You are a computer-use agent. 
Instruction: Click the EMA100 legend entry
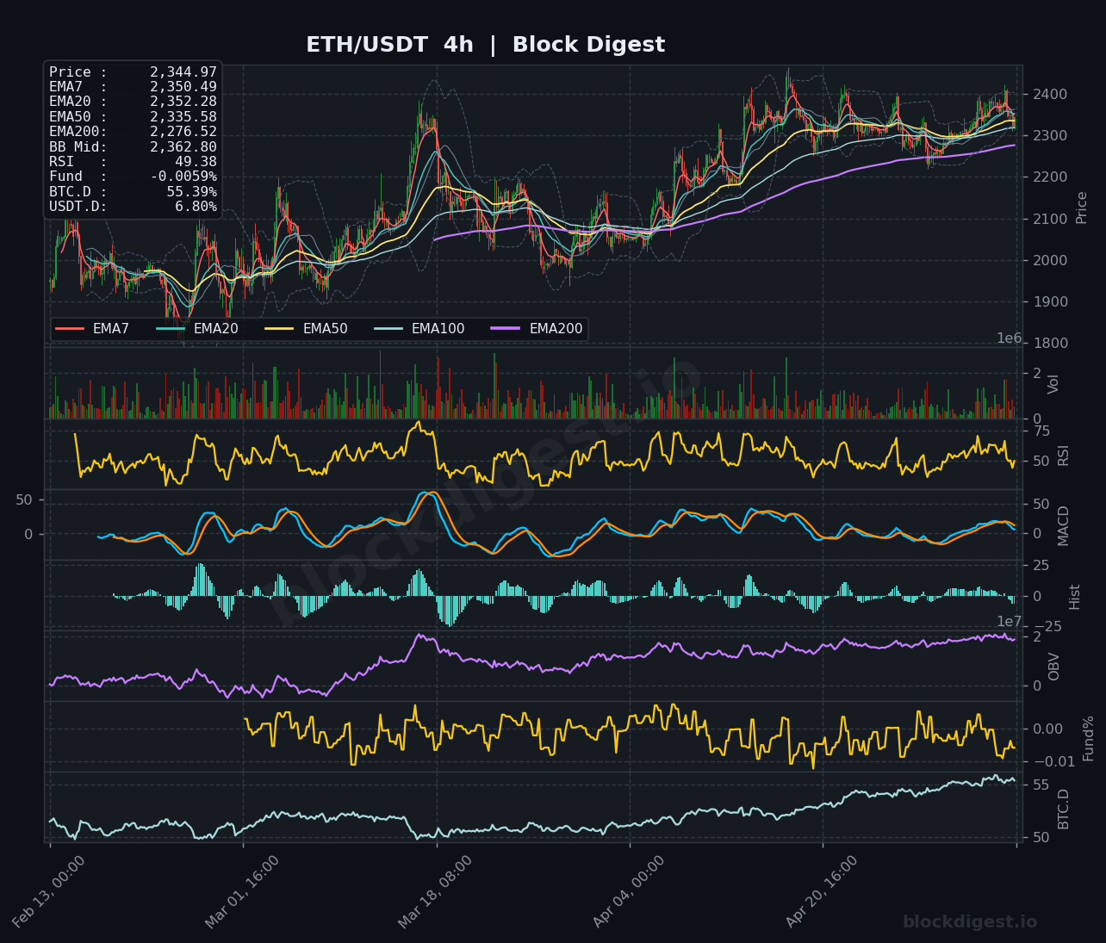419,329
